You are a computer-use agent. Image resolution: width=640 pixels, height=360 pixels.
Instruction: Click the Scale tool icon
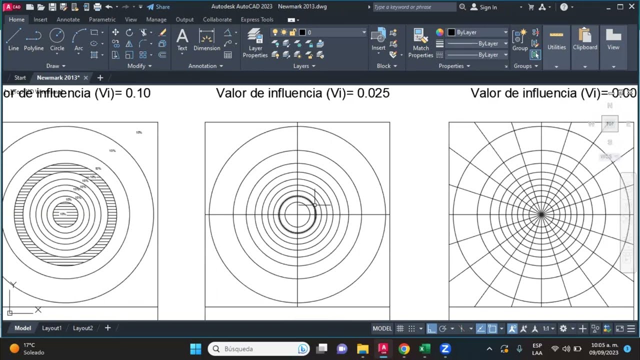pyautogui.click(x=129, y=55)
